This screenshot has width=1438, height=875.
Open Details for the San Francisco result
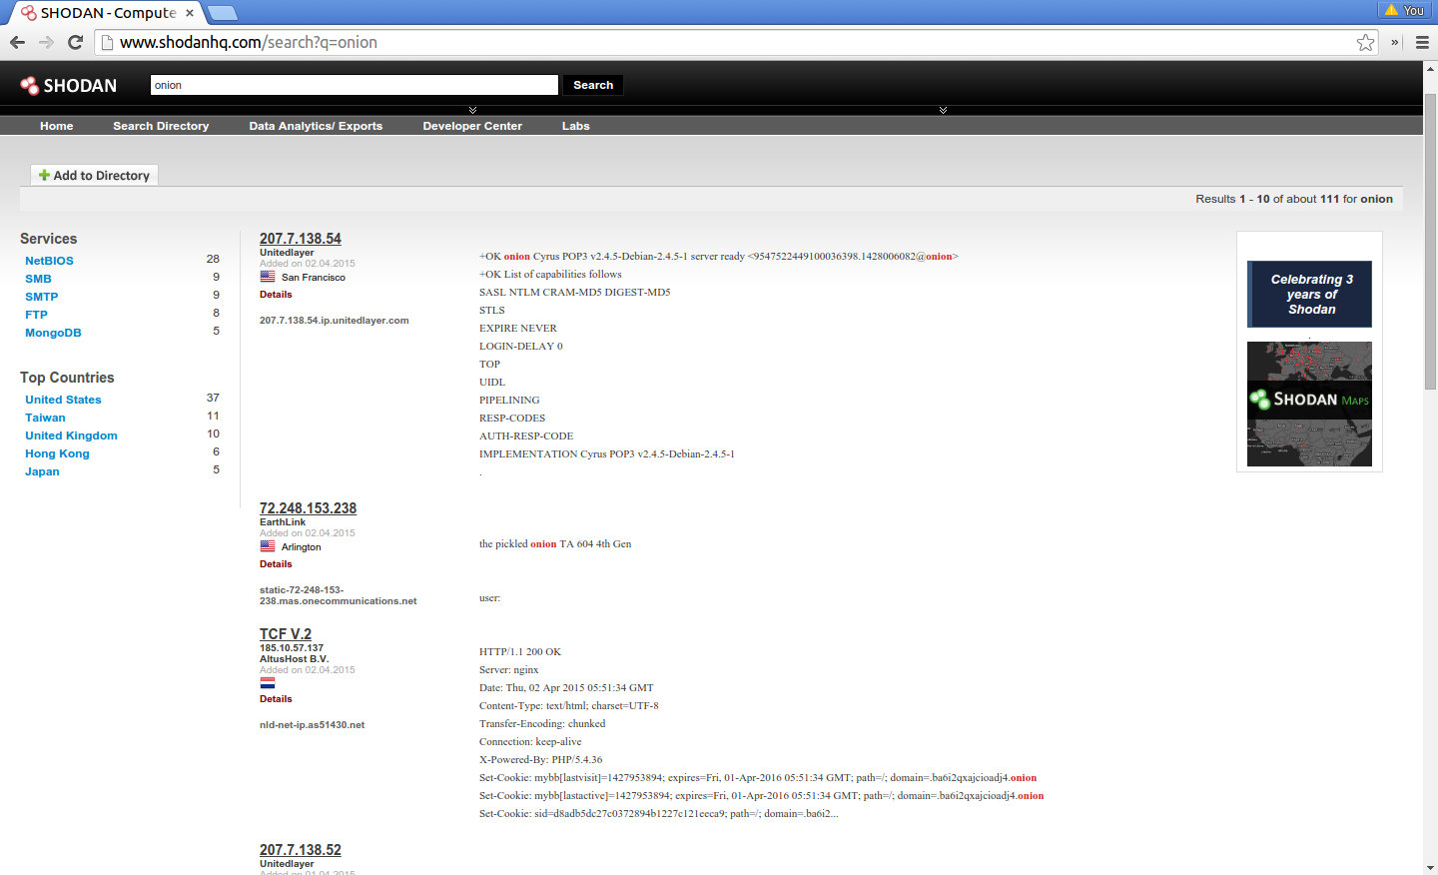(276, 295)
